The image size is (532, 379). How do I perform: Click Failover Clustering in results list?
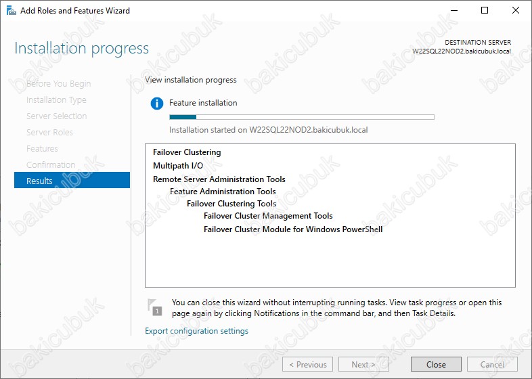tap(187, 152)
